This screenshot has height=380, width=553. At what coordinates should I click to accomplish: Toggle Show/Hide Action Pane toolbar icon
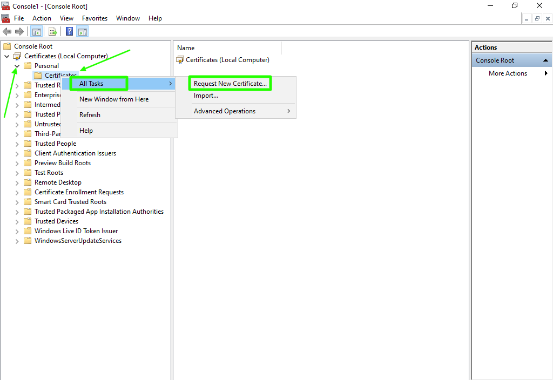coord(83,31)
